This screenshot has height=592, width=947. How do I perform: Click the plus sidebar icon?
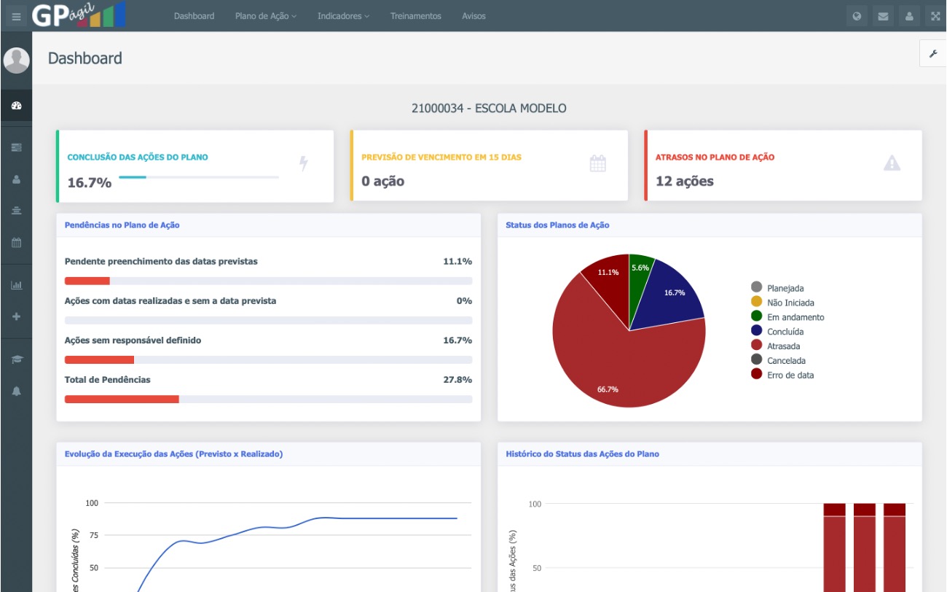click(16, 316)
